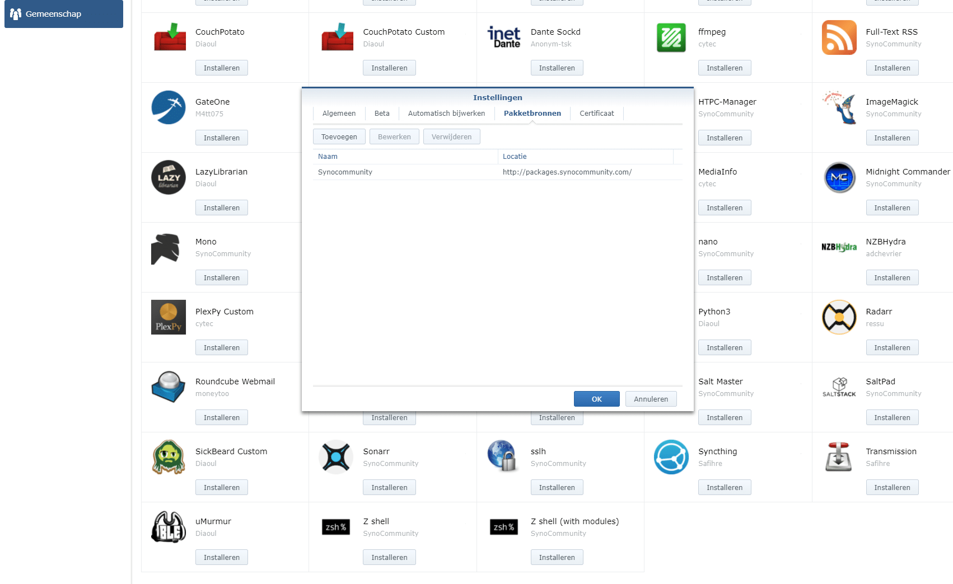Select the Synocommunity source row
953x584 pixels.
(498, 172)
